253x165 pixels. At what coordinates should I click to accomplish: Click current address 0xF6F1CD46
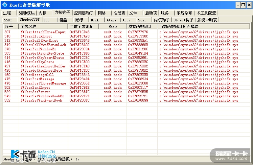point(80,32)
